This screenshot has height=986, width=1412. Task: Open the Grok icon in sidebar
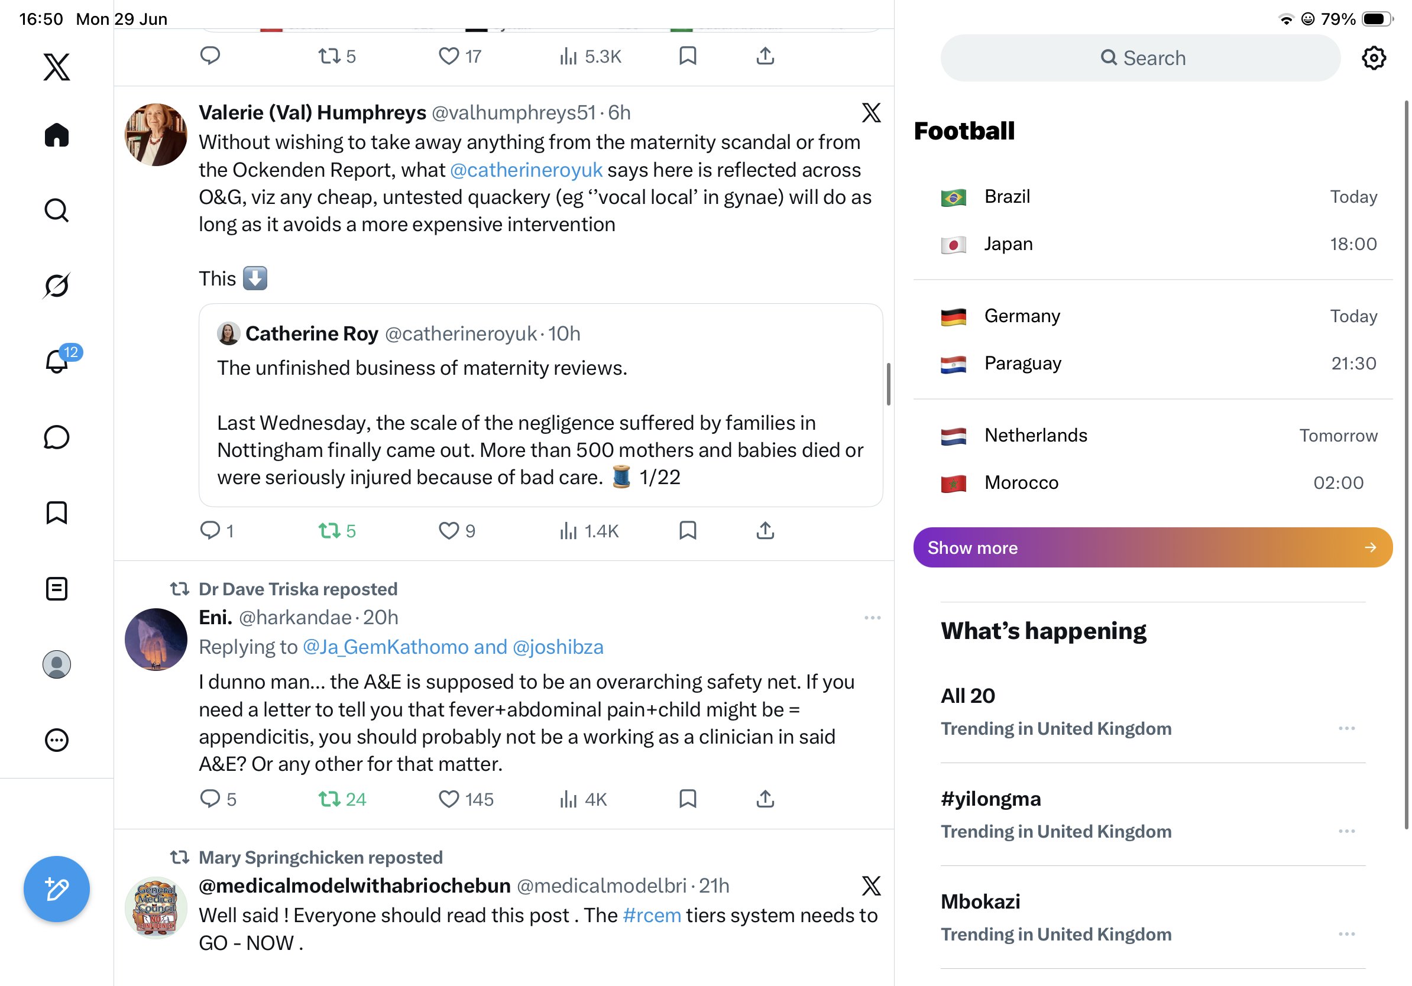[x=57, y=286]
